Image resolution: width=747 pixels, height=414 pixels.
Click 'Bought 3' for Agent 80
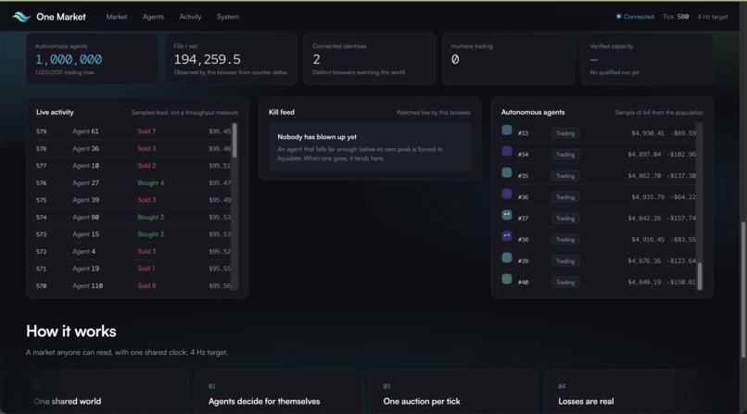point(150,217)
